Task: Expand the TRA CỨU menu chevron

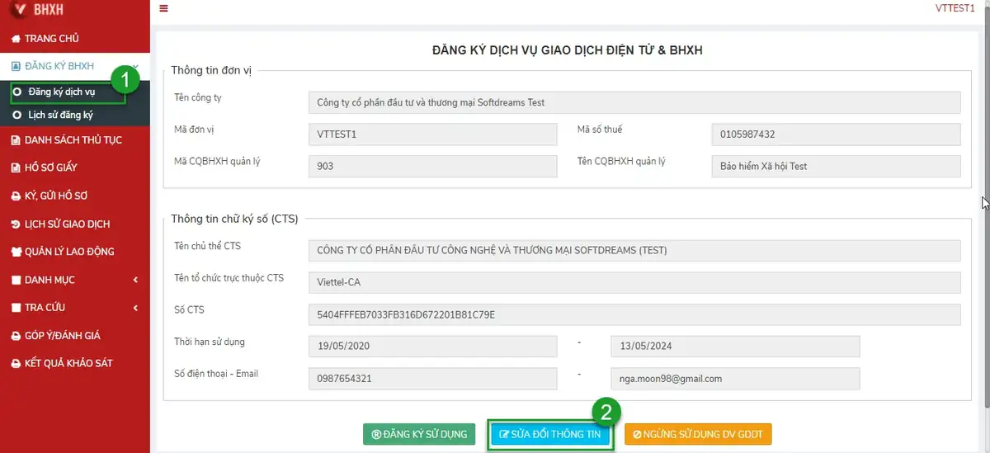Action: (x=135, y=308)
